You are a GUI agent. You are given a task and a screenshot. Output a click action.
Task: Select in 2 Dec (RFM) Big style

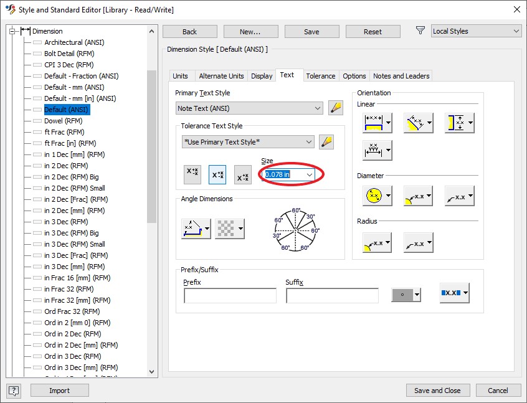(x=72, y=177)
